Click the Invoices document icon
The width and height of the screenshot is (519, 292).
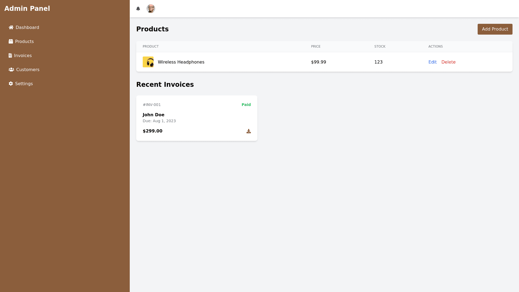10,55
